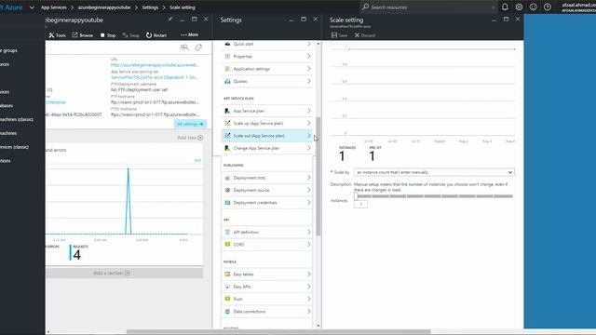
Task: Click the tags icon
Action: click(198, 47)
